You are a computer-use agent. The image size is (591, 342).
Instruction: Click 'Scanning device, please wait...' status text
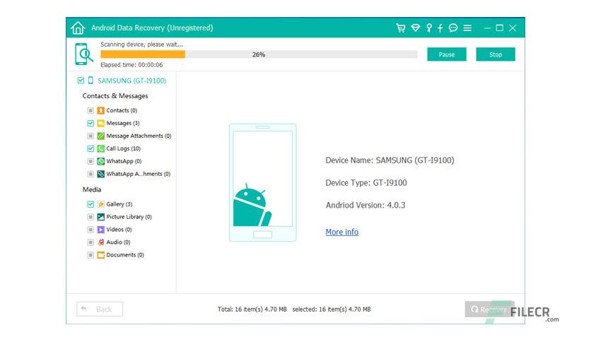141,45
